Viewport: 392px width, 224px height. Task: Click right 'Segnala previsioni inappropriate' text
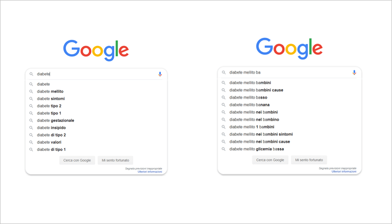pyautogui.click(x=337, y=168)
